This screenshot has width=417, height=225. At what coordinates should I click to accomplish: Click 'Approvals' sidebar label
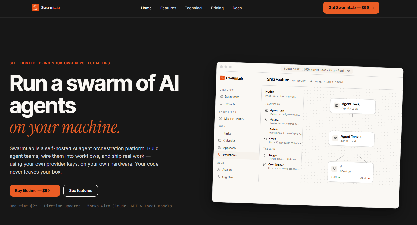tap(229, 148)
